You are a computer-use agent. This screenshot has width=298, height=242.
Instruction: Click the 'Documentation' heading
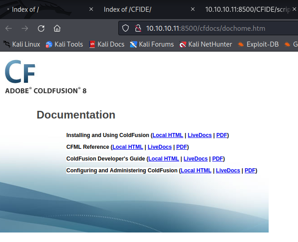tap(76, 115)
